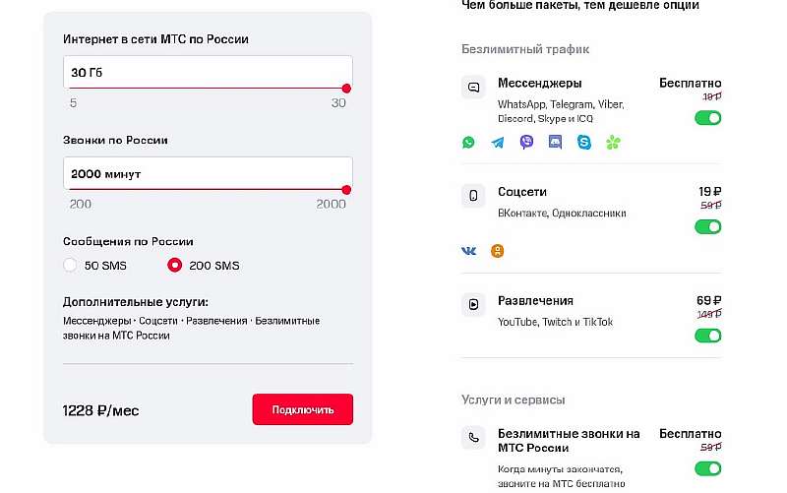Click the internet 30 Гб slider handle
Image resolution: width=787 pixels, height=493 pixels.
[x=346, y=89]
